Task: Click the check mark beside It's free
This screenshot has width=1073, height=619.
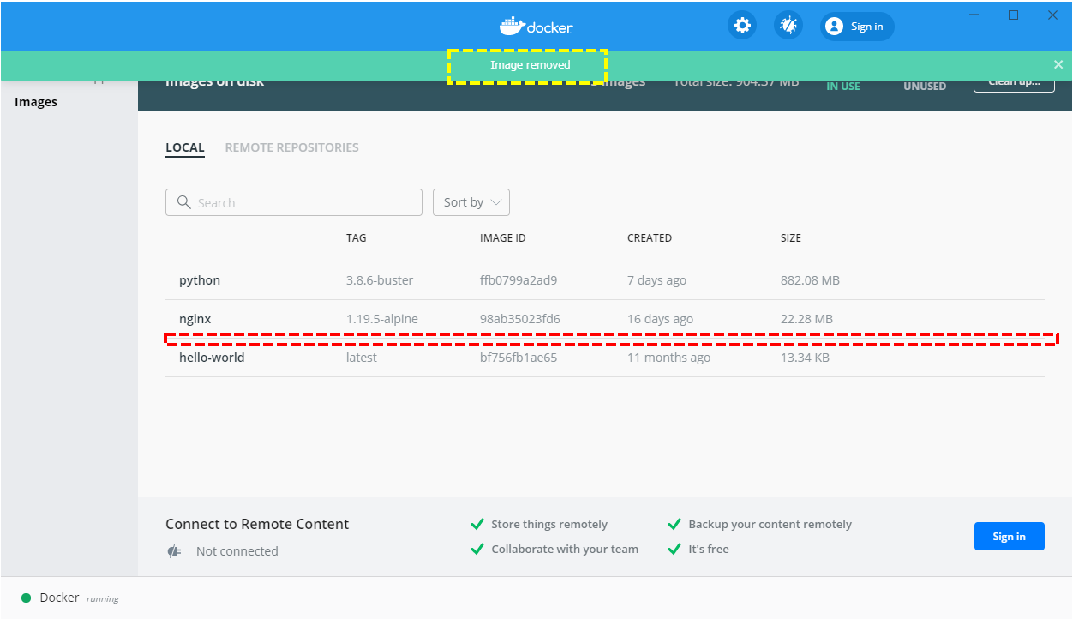Action: tap(674, 549)
